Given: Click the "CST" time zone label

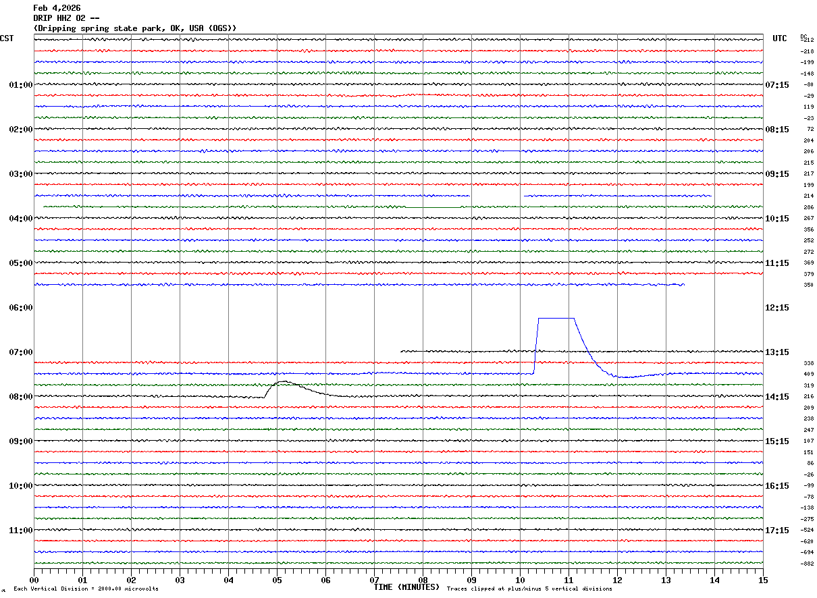Looking at the screenshot, I should pos(7,39).
